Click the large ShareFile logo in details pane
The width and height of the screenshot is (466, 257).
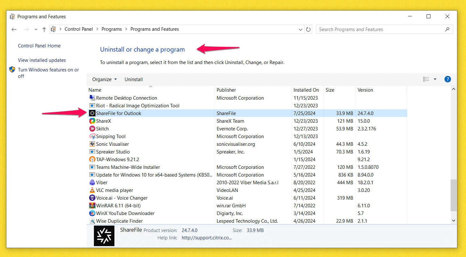tap(104, 236)
